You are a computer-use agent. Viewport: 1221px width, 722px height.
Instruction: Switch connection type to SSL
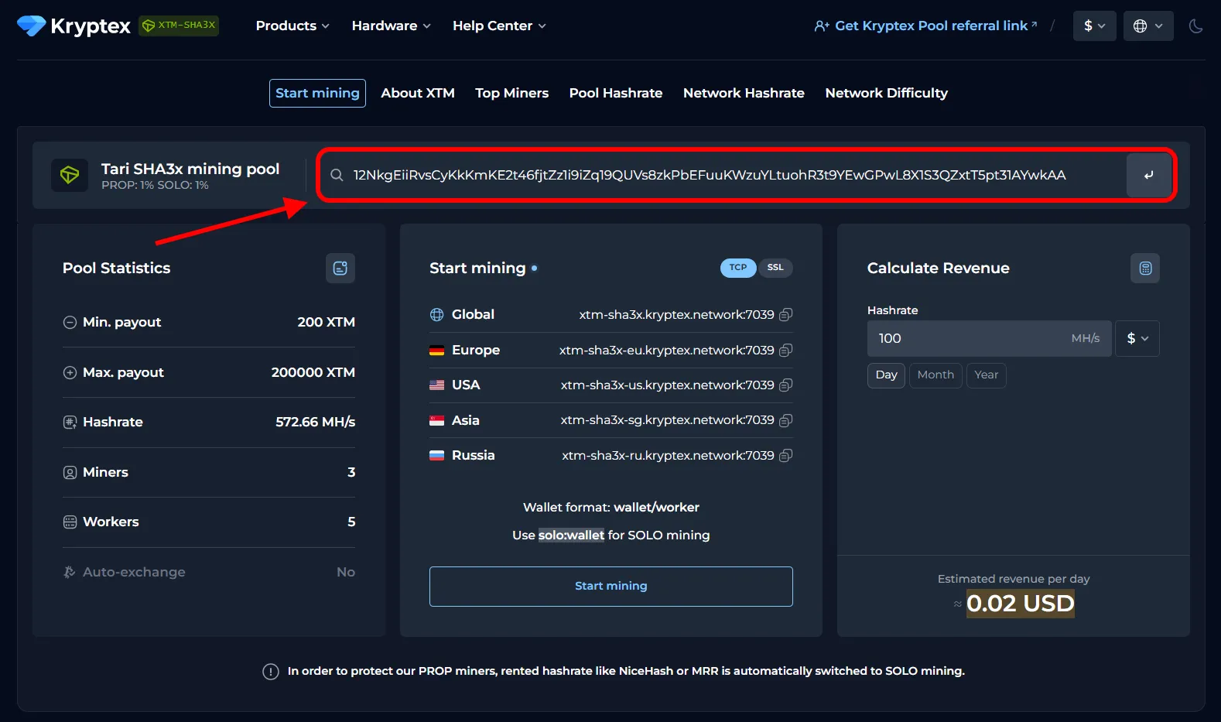pyautogui.click(x=775, y=268)
